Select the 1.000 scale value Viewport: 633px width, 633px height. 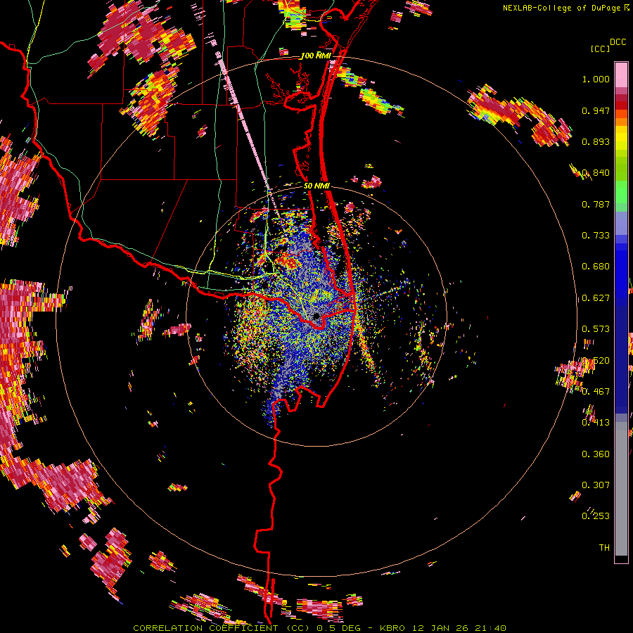[596, 79]
